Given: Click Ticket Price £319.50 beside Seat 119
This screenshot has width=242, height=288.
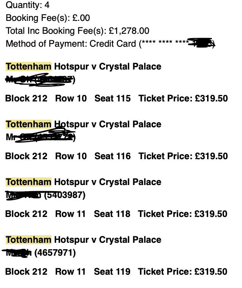Looking at the screenshot, I should click(x=182, y=271).
